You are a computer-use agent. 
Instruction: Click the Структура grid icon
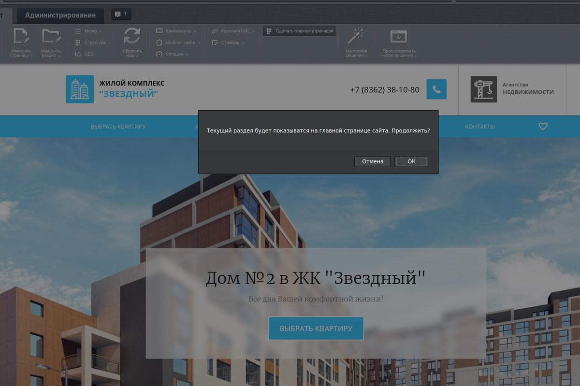[x=78, y=43]
